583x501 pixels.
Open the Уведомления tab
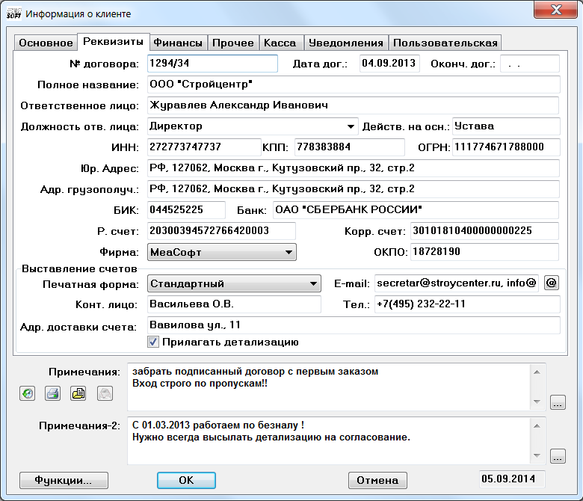point(346,43)
